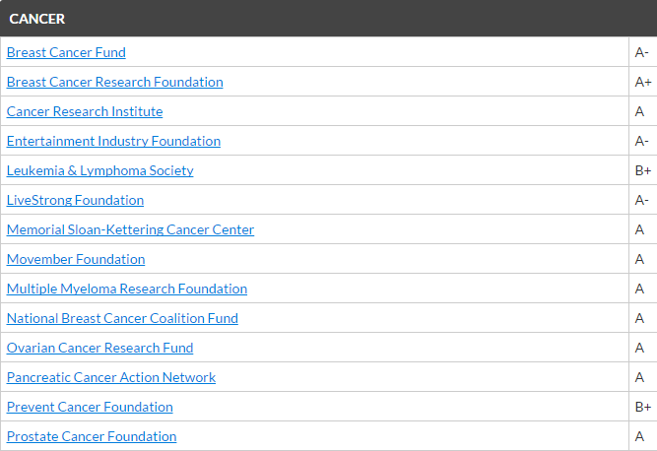This screenshot has height=451, width=657.
Task: Open the Breast Cancer Fund link
Action: tap(66, 52)
